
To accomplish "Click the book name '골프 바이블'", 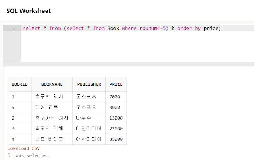I will coord(49,139).
